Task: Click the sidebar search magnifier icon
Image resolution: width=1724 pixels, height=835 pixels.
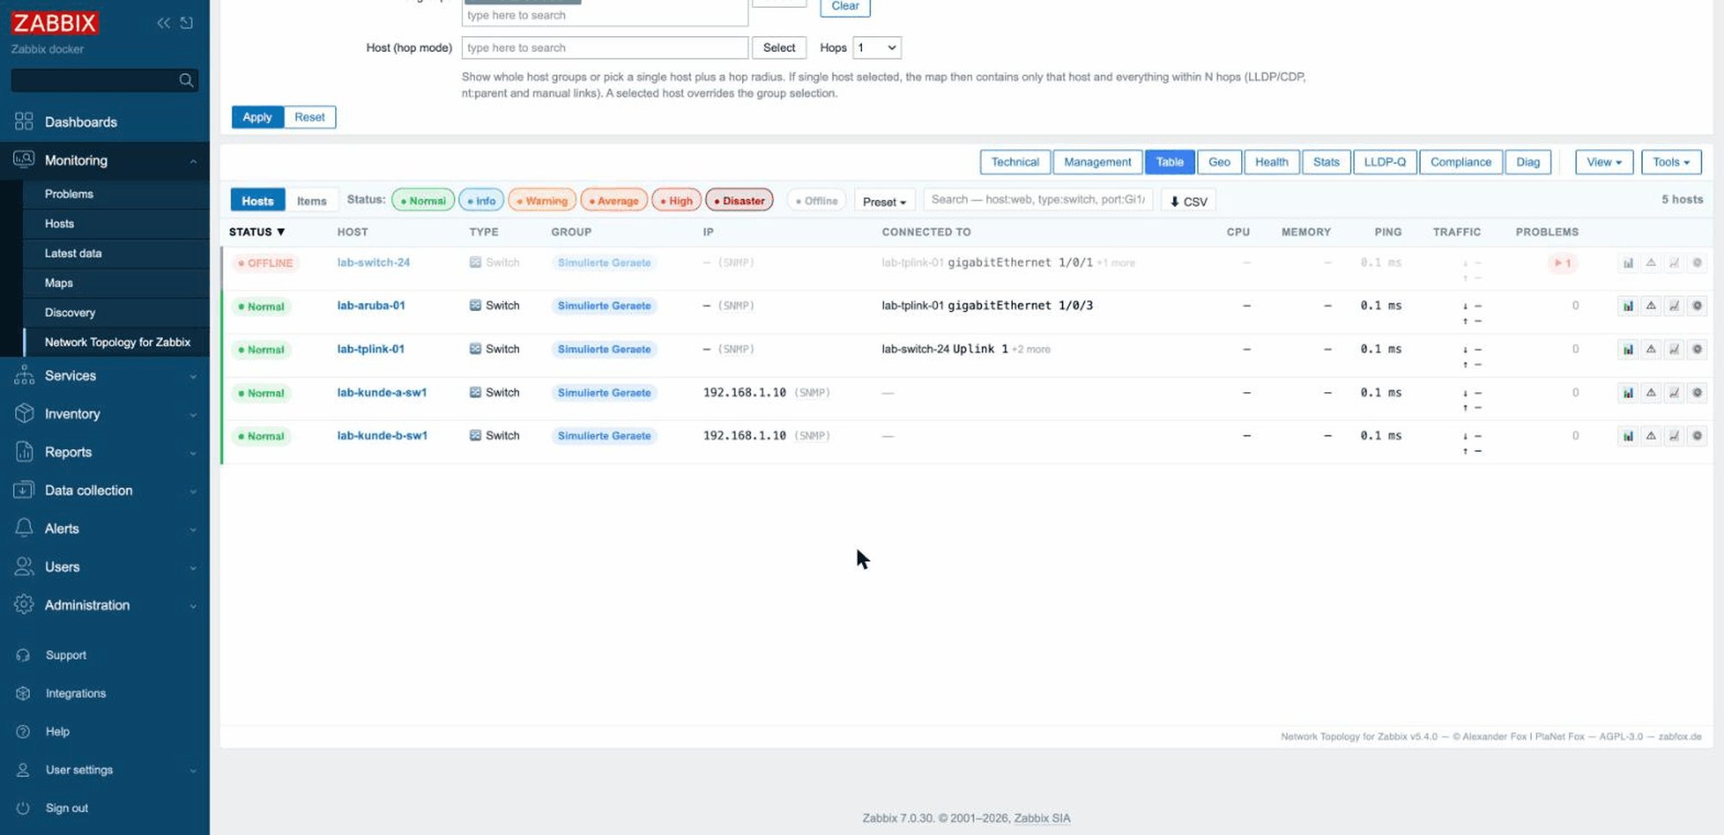Action: coord(185,80)
